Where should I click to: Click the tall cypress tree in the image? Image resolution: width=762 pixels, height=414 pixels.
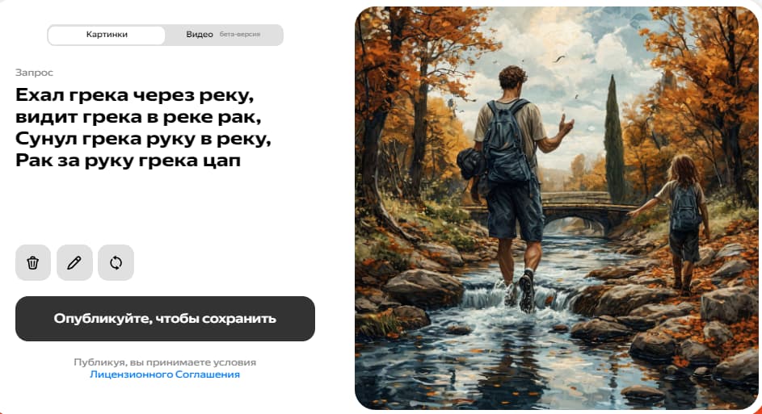[614, 140]
